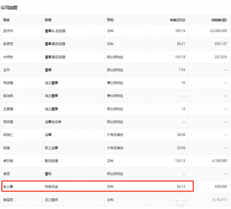Screen dimensions: 231x209
Task: Click the 学历 column header
Action: click(110, 20)
